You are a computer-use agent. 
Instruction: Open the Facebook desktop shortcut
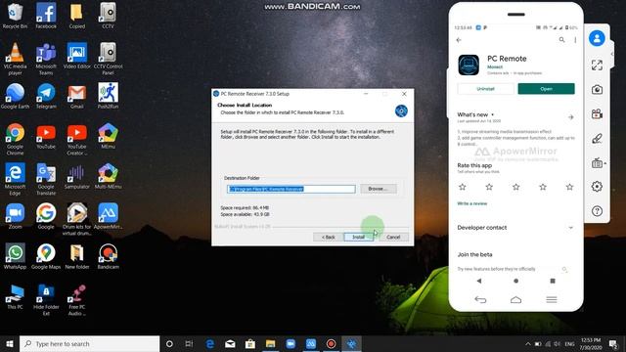click(46, 16)
